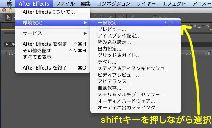212x128 pixels.
Task: Select ビデオプレビュー... preferences
Action: [136, 75]
